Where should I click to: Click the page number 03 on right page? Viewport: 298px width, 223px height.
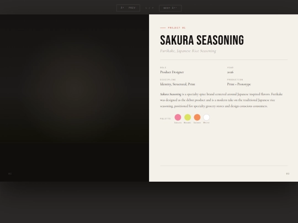click(288, 173)
